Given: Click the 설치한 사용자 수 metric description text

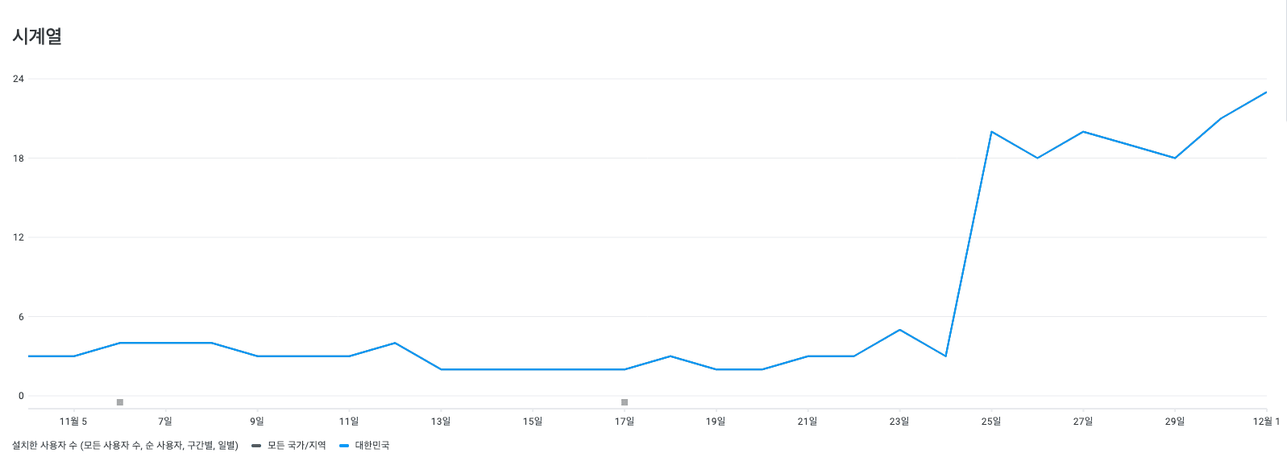Looking at the screenshot, I should click(125, 445).
